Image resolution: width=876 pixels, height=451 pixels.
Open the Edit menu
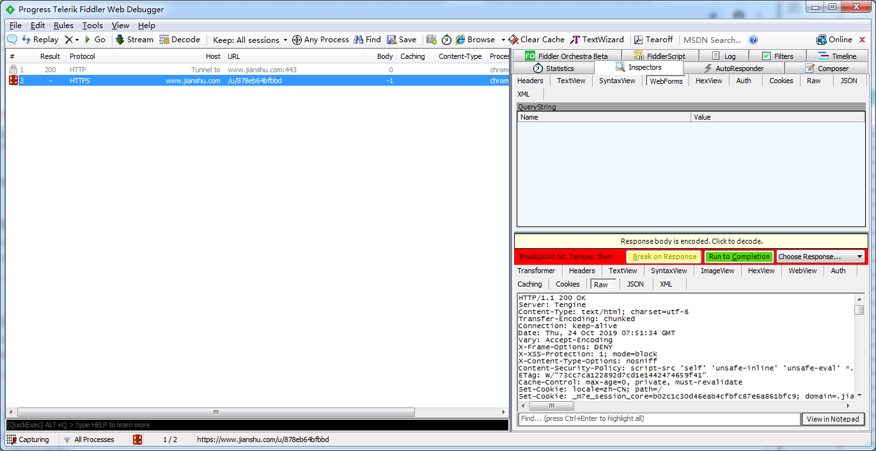coord(38,26)
